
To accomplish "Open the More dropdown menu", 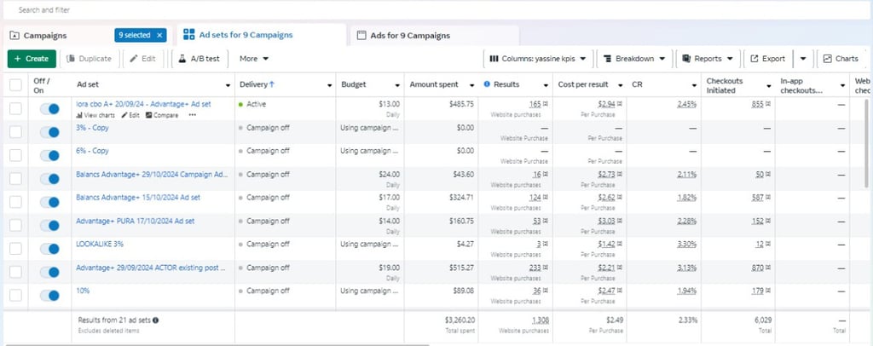I will click(254, 59).
